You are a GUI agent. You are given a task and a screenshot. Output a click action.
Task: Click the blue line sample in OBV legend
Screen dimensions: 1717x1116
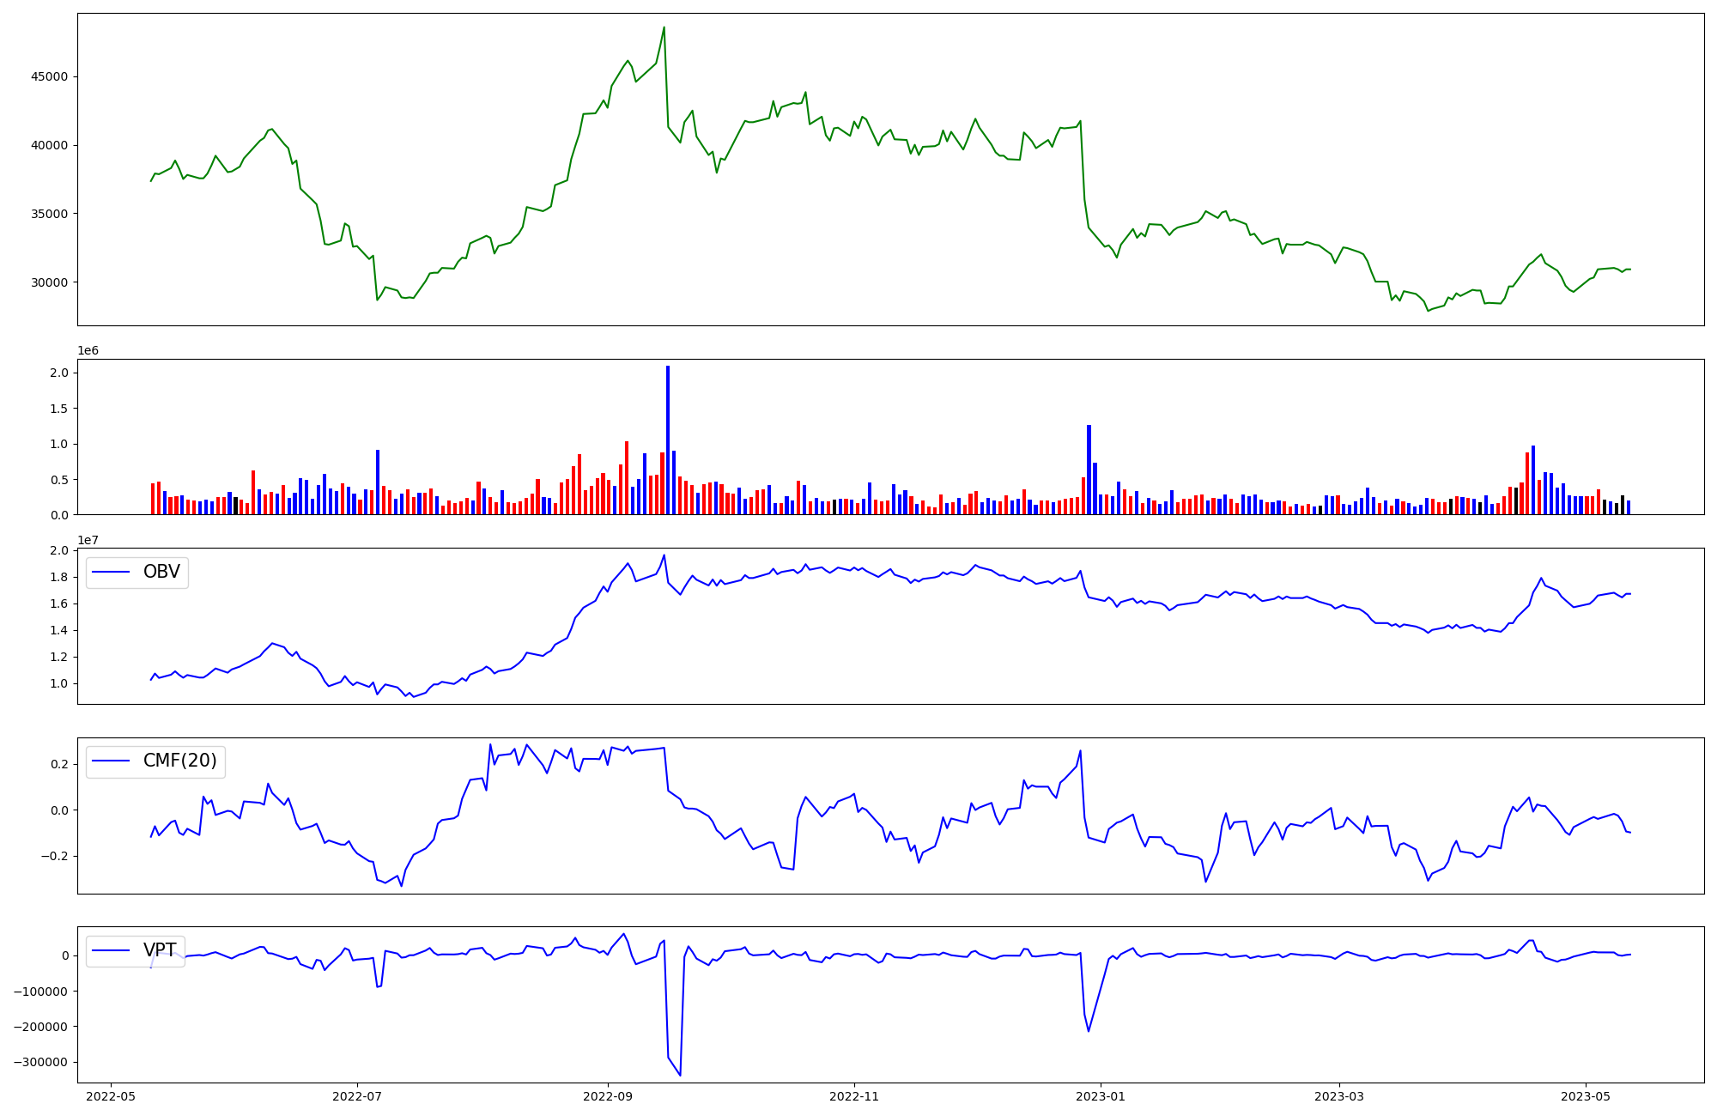coord(111,573)
